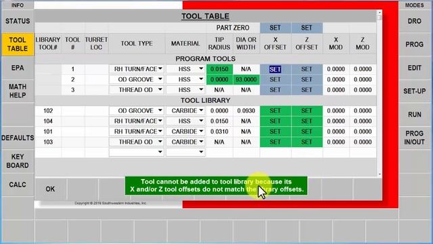The image size is (433, 244).
Task: Open the EPA info button
Action: (18, 68)
